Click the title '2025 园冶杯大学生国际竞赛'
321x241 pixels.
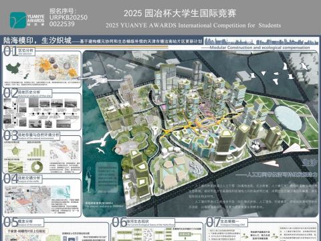[180, 13]
